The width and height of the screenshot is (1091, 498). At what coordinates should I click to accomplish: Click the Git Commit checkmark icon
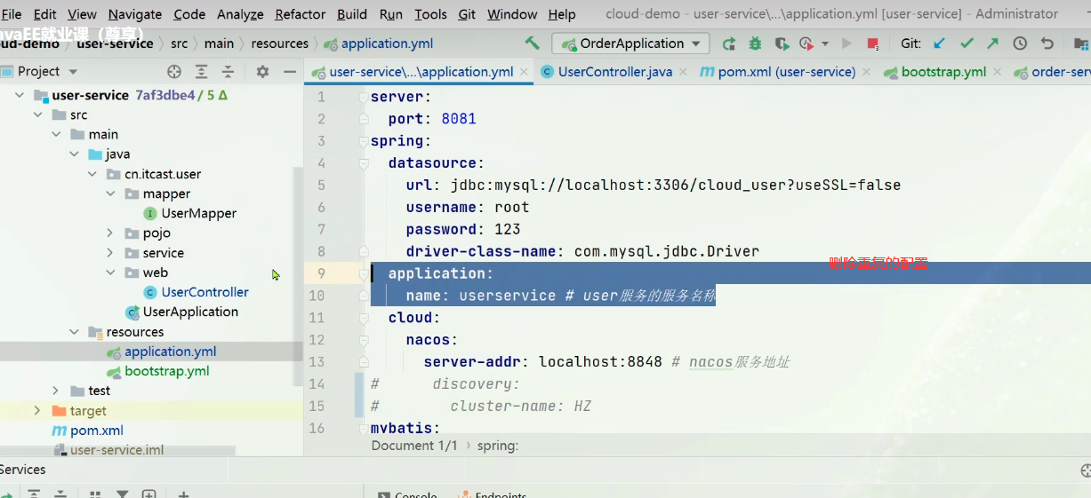(x=967, y=43)
